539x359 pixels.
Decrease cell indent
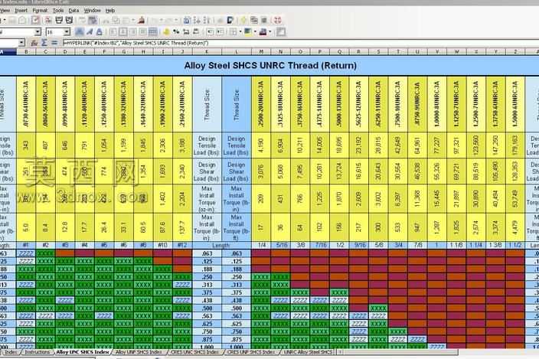(210, 32)
